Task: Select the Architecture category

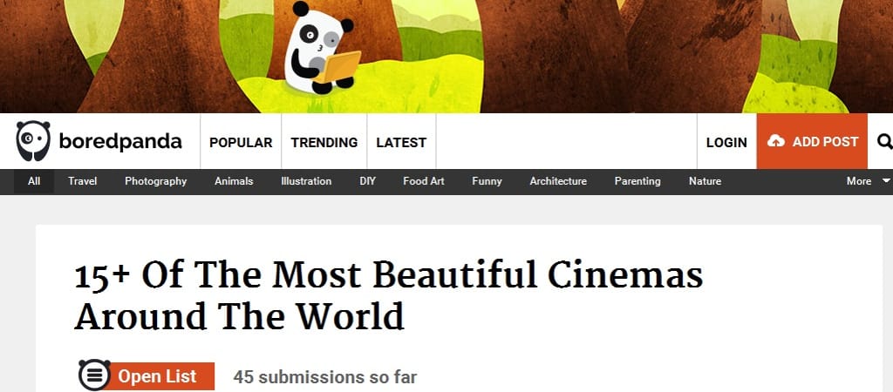Action: pos(558,181)
